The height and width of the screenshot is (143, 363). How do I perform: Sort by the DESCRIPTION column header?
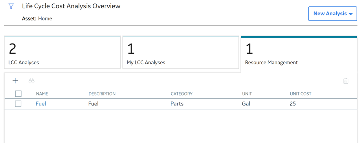[x=102, y=94]
